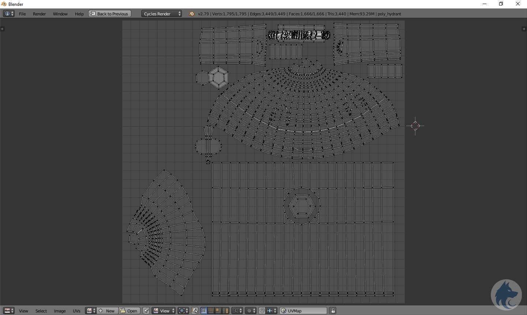
Task: Open the proportional editing dropdown
Action: [251, 311]
